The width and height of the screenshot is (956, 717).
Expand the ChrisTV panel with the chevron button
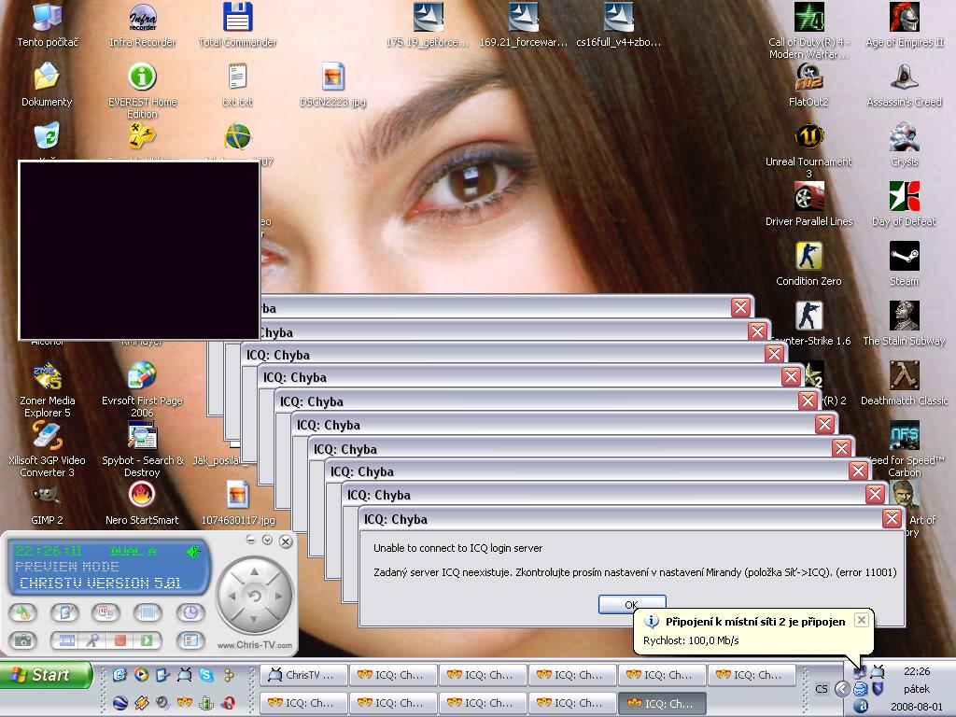pos(268,541)
